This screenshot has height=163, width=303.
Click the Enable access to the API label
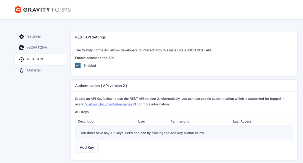pyautogui.click(x=94, y=58)
